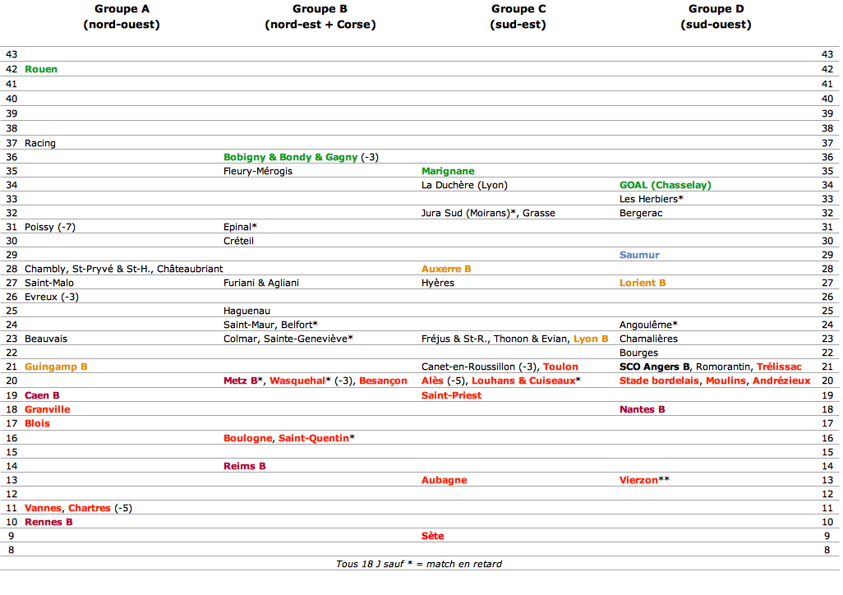Screen dimensions: 843x595
Task: Click Evreux (-3) entry
Action: point(52,297)
